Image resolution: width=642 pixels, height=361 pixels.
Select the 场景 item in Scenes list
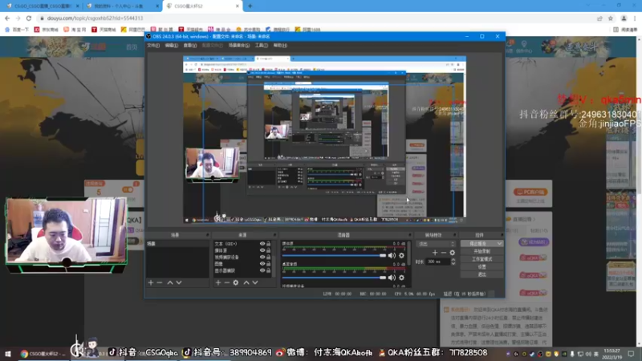tap(177, 244)
